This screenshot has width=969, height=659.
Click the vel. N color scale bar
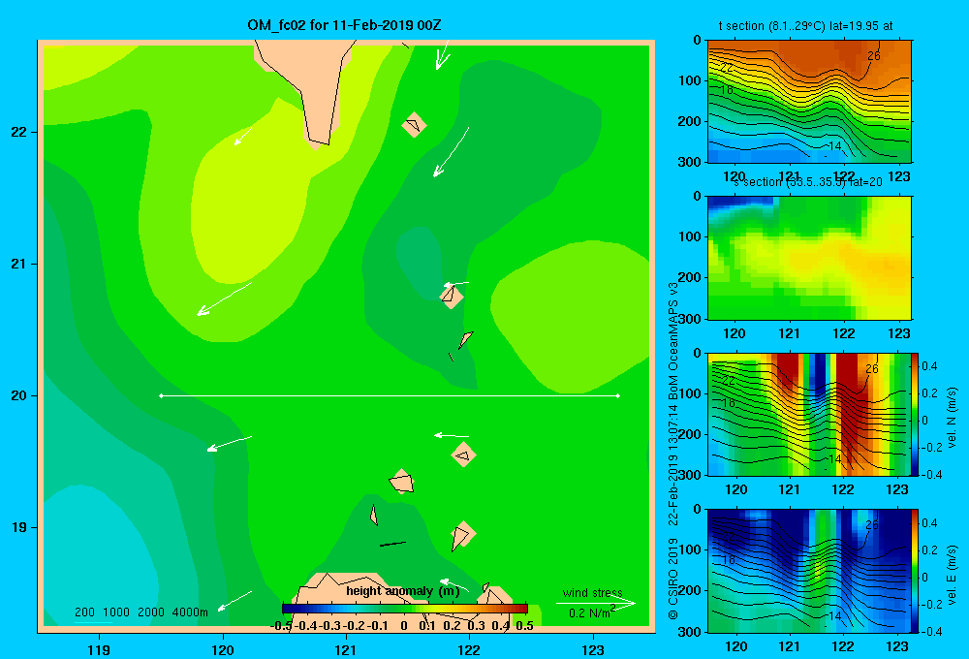point(915,414)
